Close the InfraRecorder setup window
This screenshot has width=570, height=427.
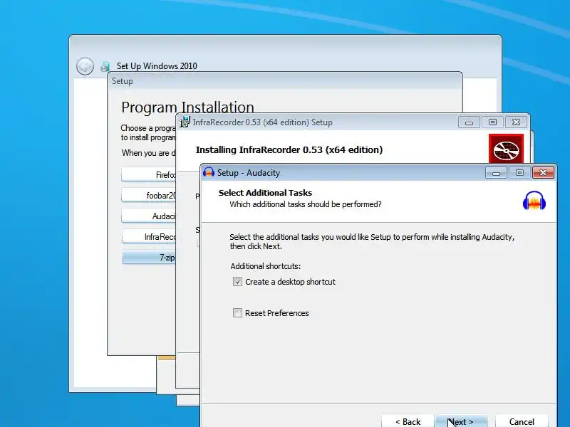[x=516, y=122]
